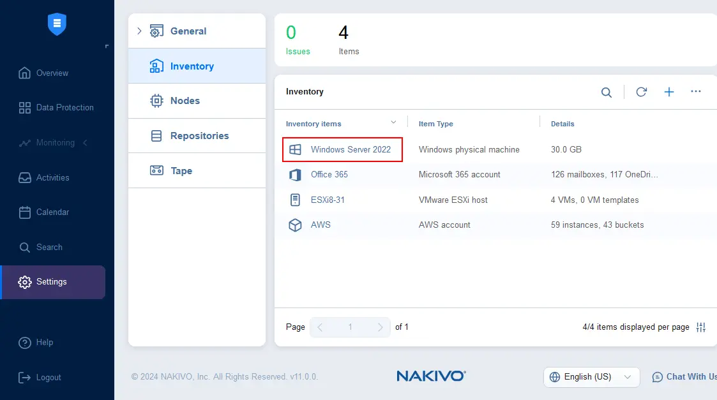Viewport: 717px width, 400px height.
Task: Click the Details column header
Action: point(562,124)
